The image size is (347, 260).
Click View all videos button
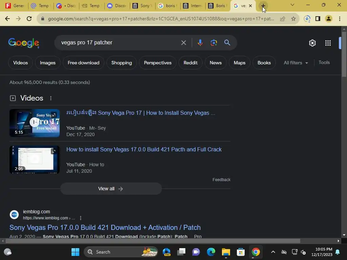click(x=111, y=189)
